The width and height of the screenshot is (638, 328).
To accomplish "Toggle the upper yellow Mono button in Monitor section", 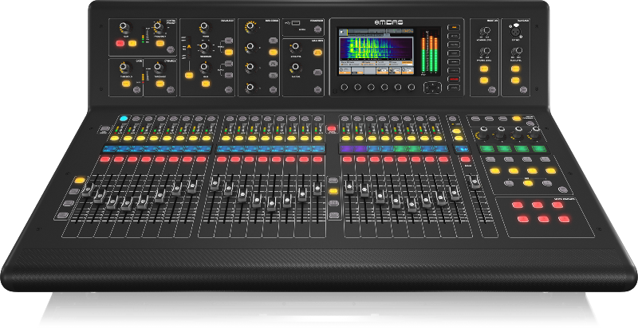I will coord(484,68).
